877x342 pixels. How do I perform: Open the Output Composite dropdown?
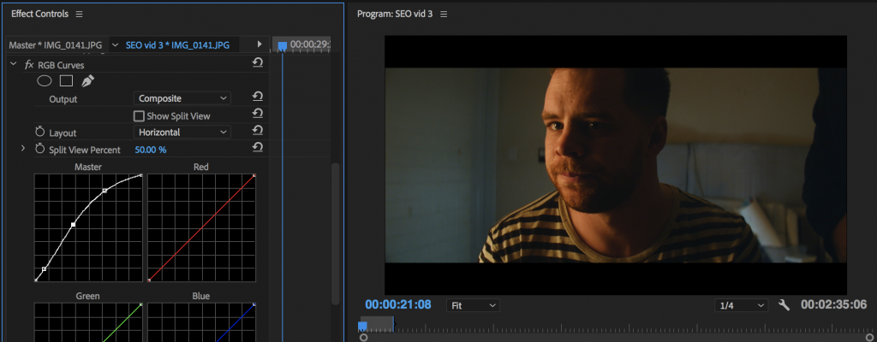(x=182, y=98)
